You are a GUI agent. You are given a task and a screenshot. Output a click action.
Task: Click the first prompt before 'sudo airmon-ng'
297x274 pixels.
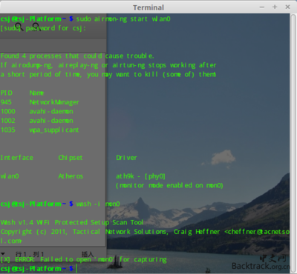37,19
